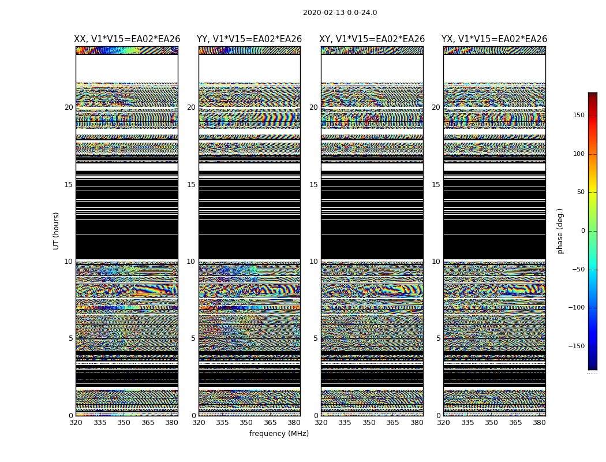Select the YY, V1*V15=EA02*EA26 panel title
The width and height of the screenshot is (606, 462).
pos(249,39)
